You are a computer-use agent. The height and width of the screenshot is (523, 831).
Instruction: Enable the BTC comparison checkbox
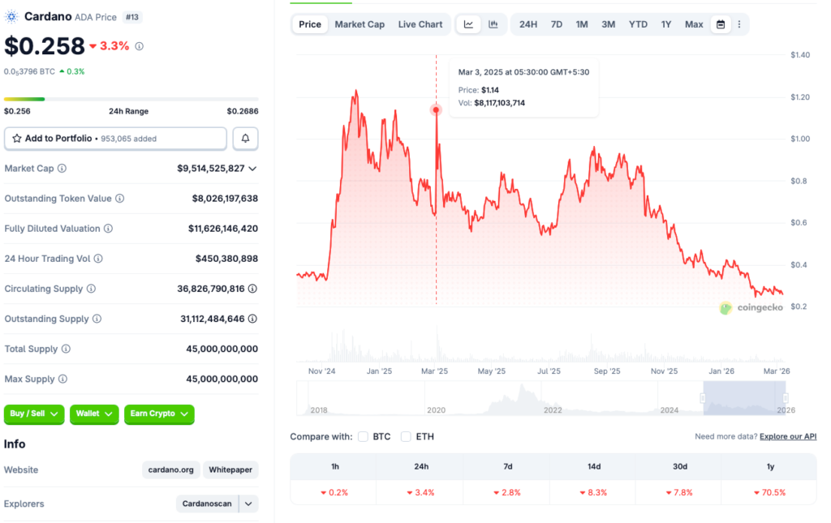363,437
